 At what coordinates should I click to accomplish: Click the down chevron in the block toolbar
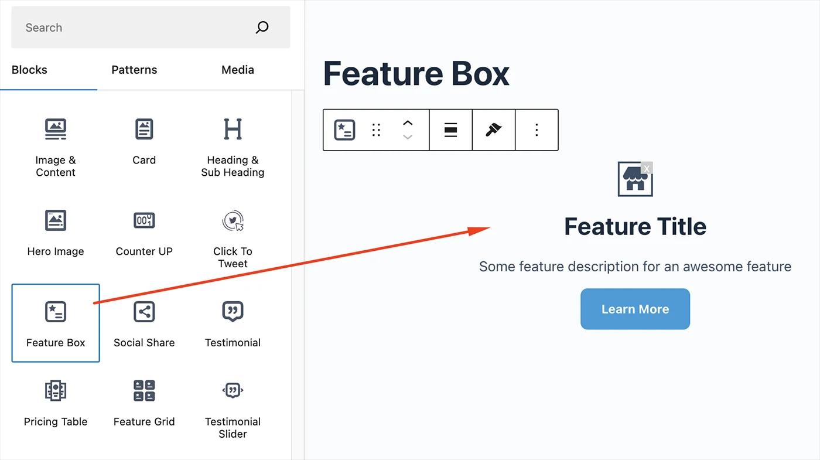pos(407,137)
